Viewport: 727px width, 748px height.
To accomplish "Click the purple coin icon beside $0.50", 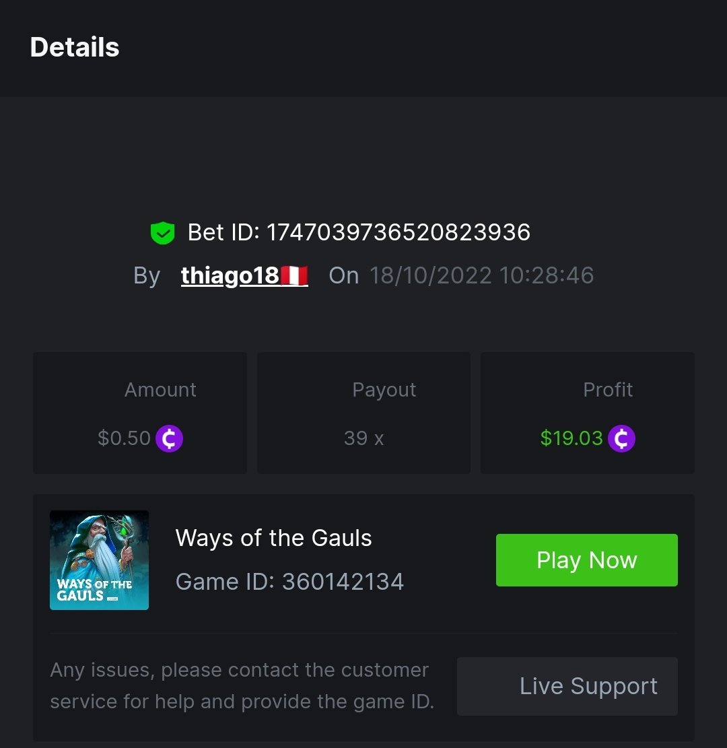I will [169, 439].
